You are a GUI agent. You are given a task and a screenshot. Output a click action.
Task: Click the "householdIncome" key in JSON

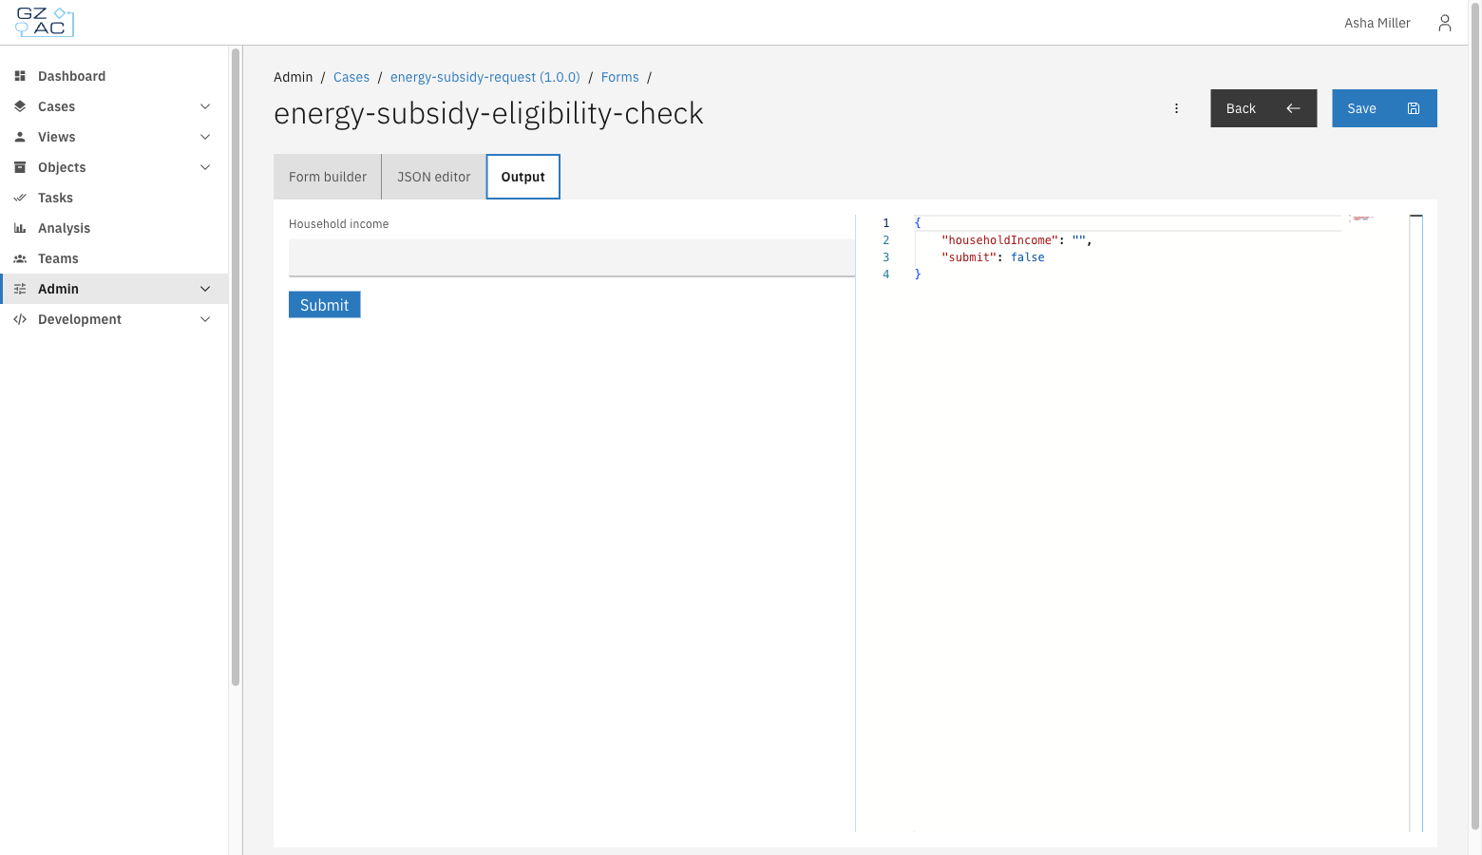(x=999, y=240)
